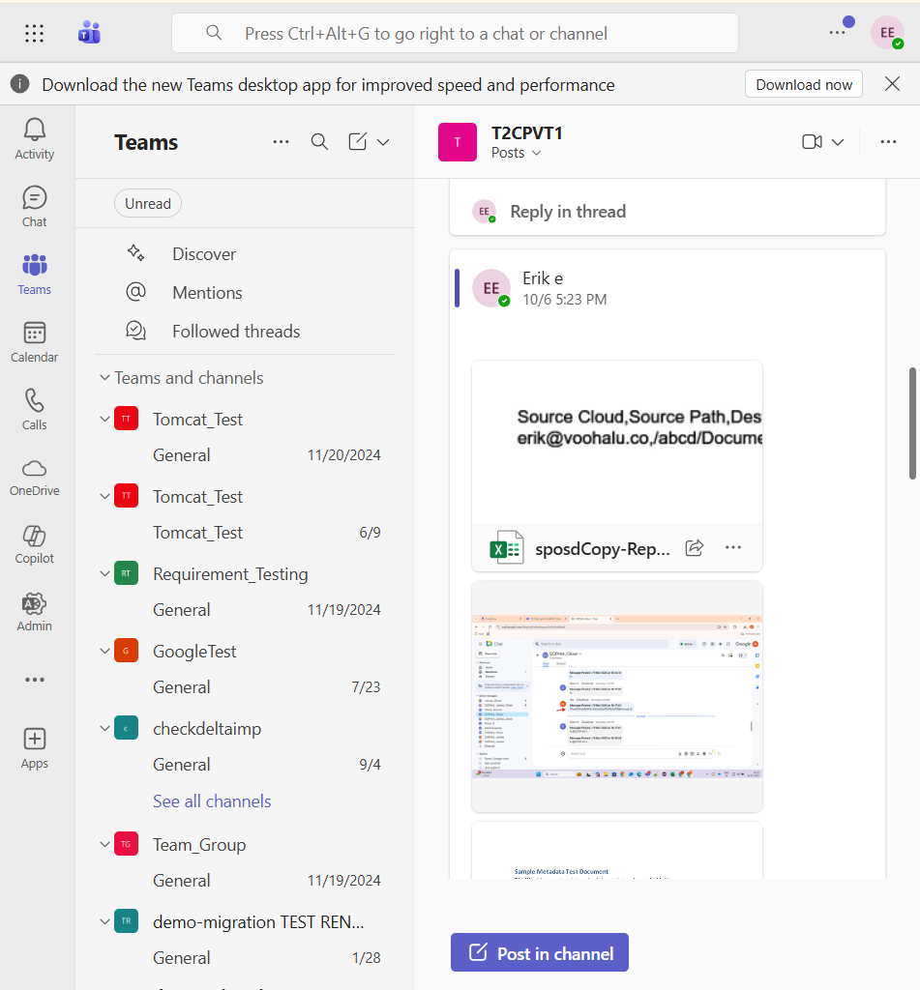Open Erik's shared screenshot thumbnail
Image resolution: width=920 pixels, height=990 pixels.
point(616,696)
